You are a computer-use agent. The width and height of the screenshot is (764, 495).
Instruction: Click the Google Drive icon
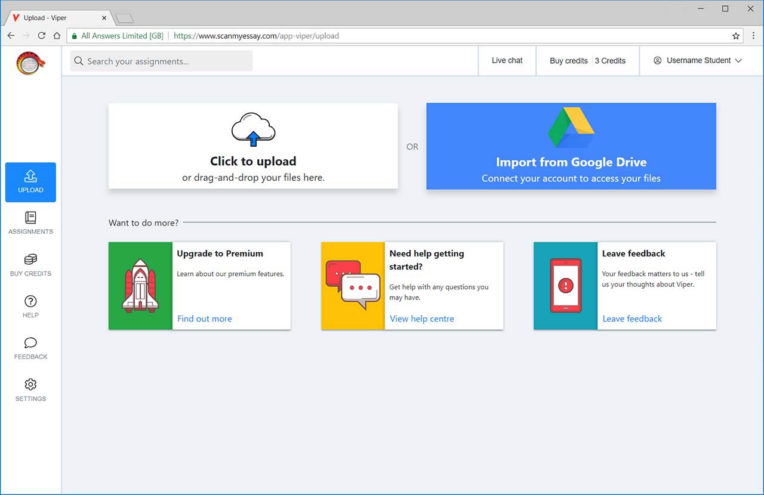571,126
